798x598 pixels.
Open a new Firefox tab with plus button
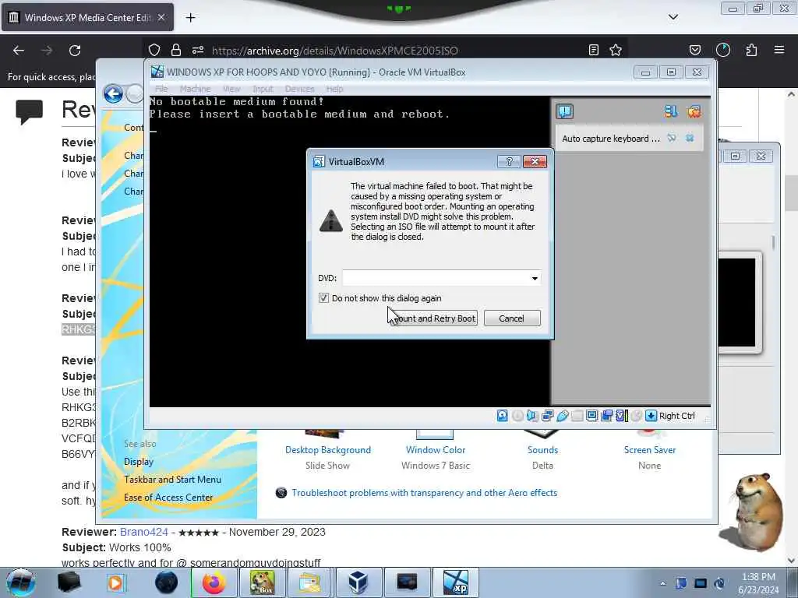click(190, 18)
